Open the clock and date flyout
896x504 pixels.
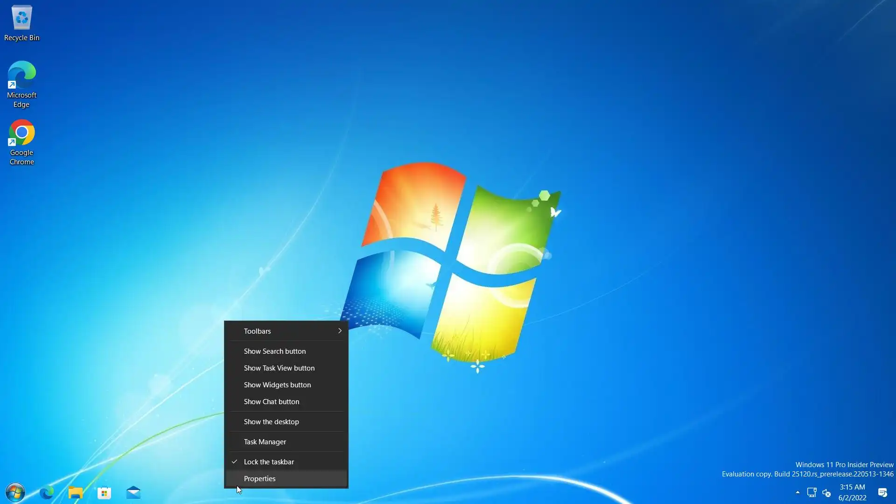click(852, 492)
